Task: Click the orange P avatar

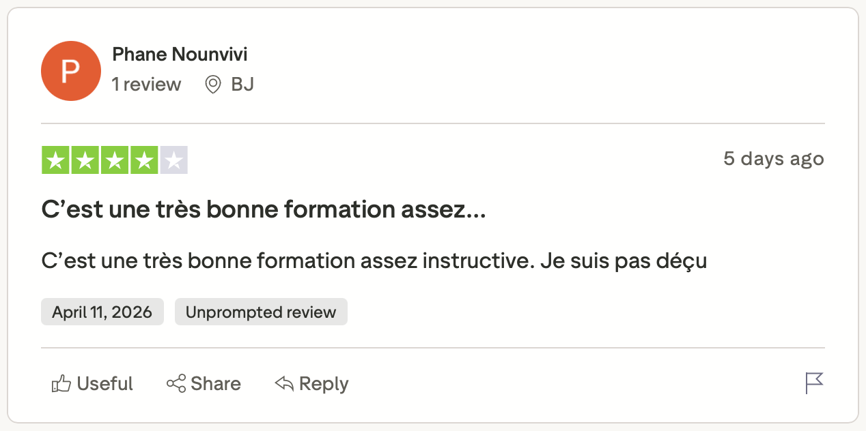Action: (x=71, y=71)
